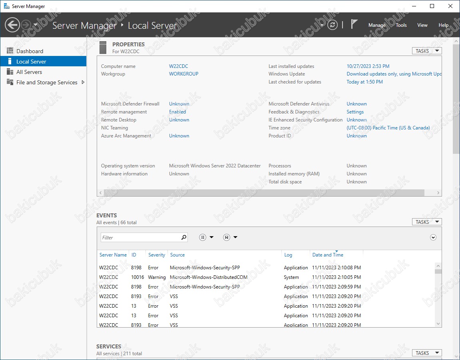Click the refresh icon in header
Screen dimensions: 460x360
coord(333,25)
